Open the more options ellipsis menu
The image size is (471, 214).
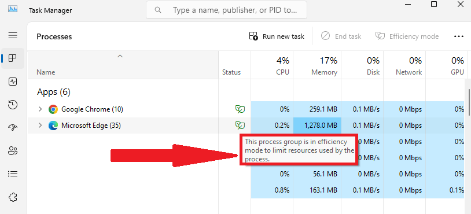click(459, 36)
